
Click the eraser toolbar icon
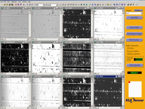click(111, 5)
